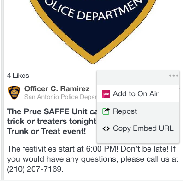Choose Repost from the dropdown menu

(138, 111)
